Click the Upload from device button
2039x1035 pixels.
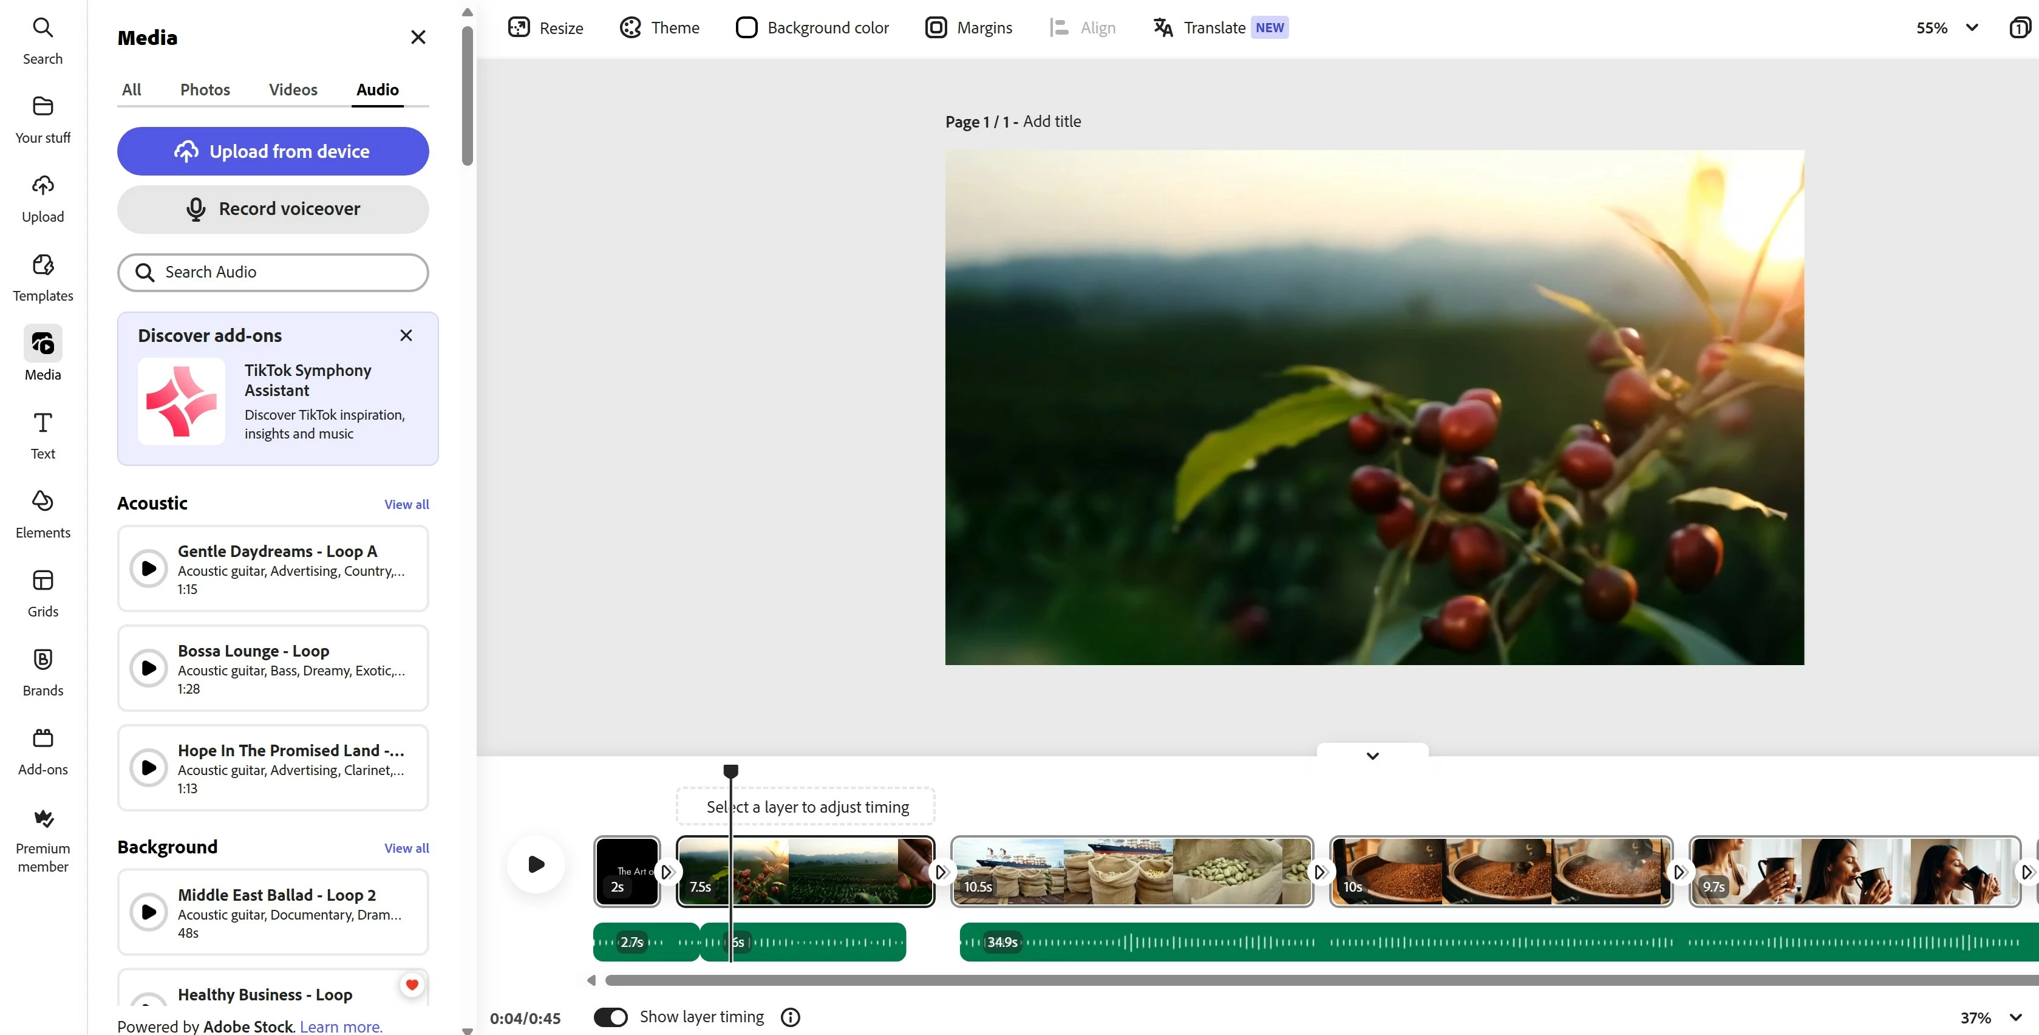[273, 151]
